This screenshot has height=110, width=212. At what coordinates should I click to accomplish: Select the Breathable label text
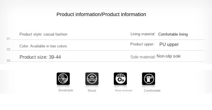[66, 90]
